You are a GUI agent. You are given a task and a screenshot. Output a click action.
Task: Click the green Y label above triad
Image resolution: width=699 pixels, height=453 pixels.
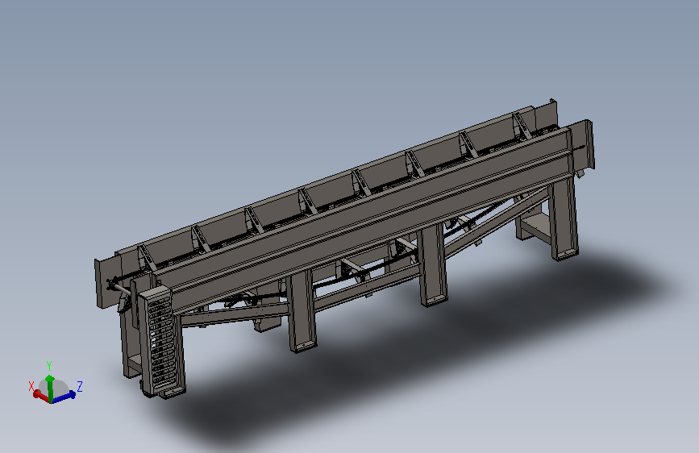tap(49, 366)
